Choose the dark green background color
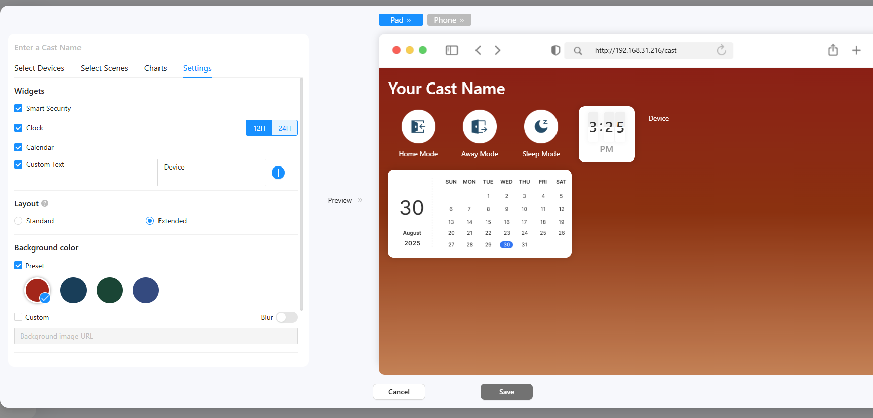Viewport: 873px width, 418px height. [x=110, y=290]
